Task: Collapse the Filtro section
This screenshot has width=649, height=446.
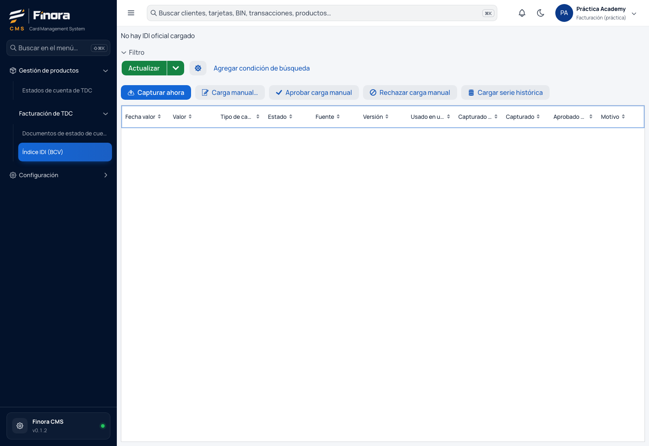Action: [133, 52]
